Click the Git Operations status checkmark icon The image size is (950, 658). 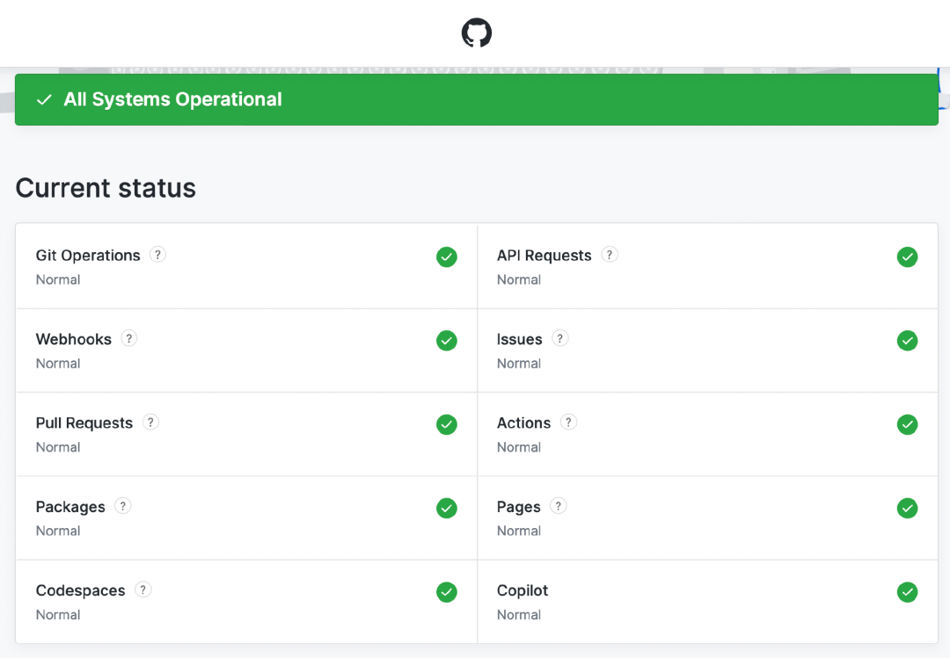446,257
